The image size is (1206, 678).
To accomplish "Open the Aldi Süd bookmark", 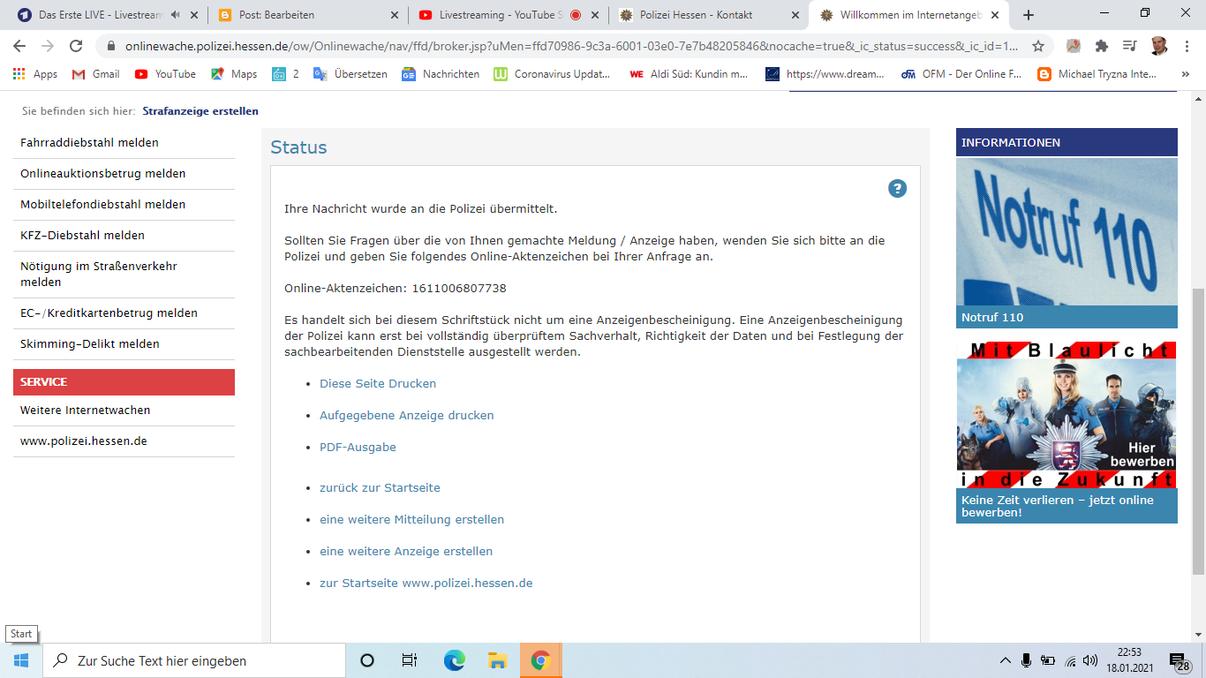I will [689, 74].
